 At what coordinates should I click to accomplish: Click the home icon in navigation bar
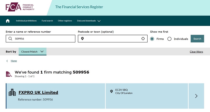click(8, 21)
